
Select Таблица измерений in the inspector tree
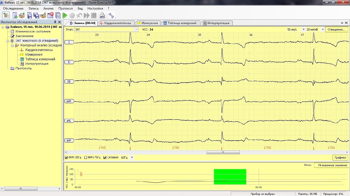(40, 59)
